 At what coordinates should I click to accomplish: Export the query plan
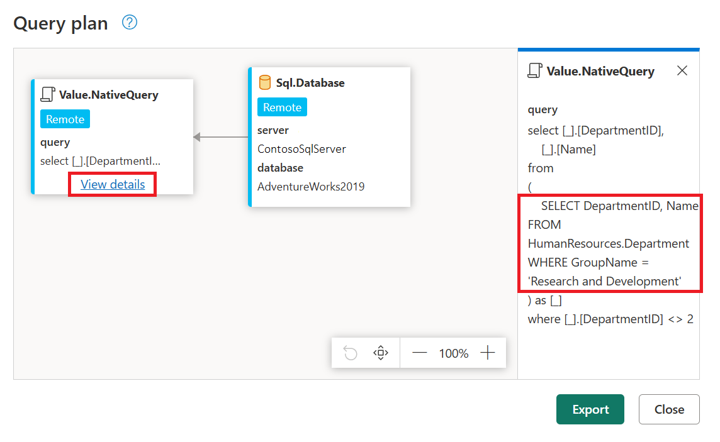(590, 409)
